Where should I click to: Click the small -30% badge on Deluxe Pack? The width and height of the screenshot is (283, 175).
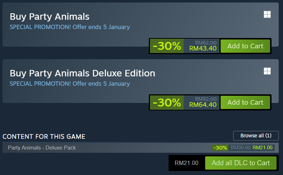[x=220, y=147]
